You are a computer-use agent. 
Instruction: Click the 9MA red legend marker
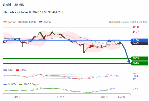(x=17, y=70)
